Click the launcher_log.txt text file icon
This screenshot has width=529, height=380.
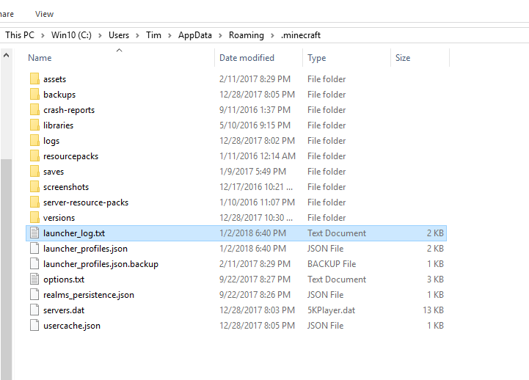(x=34, y=233)
